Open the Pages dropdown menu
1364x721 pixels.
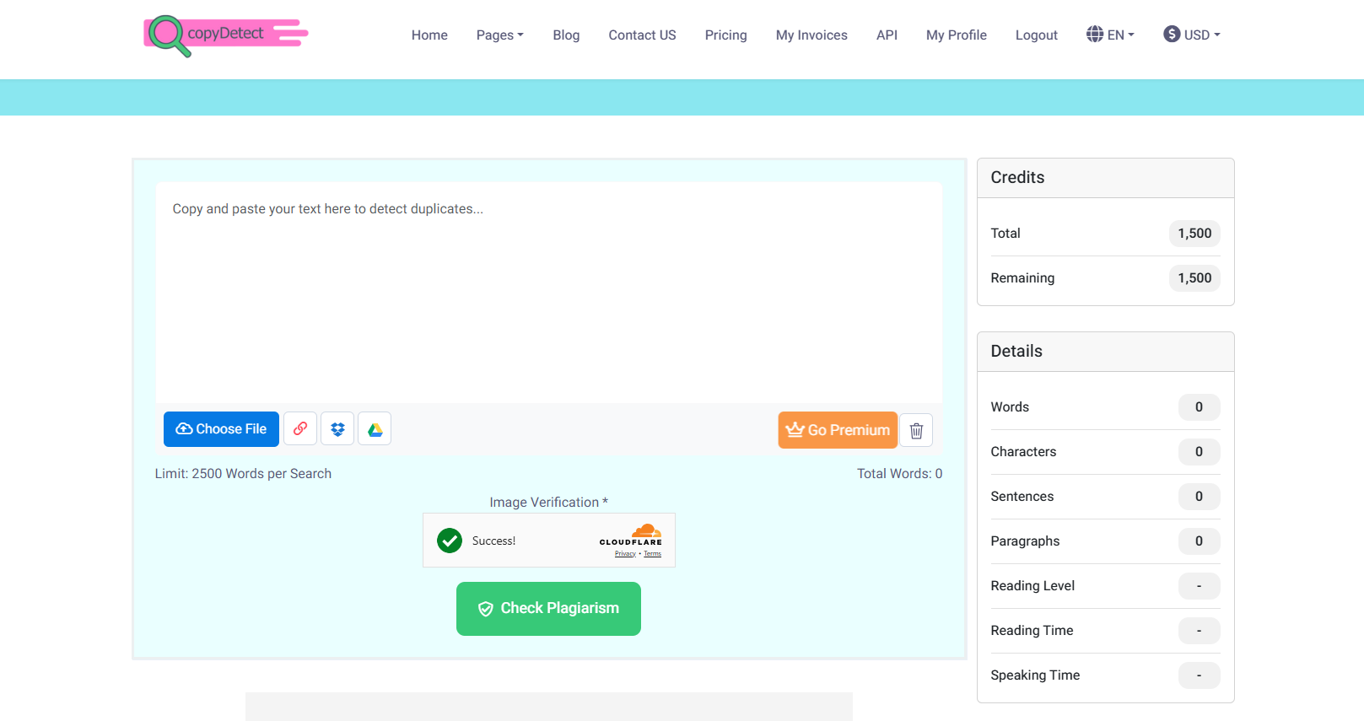click(499, 35)
